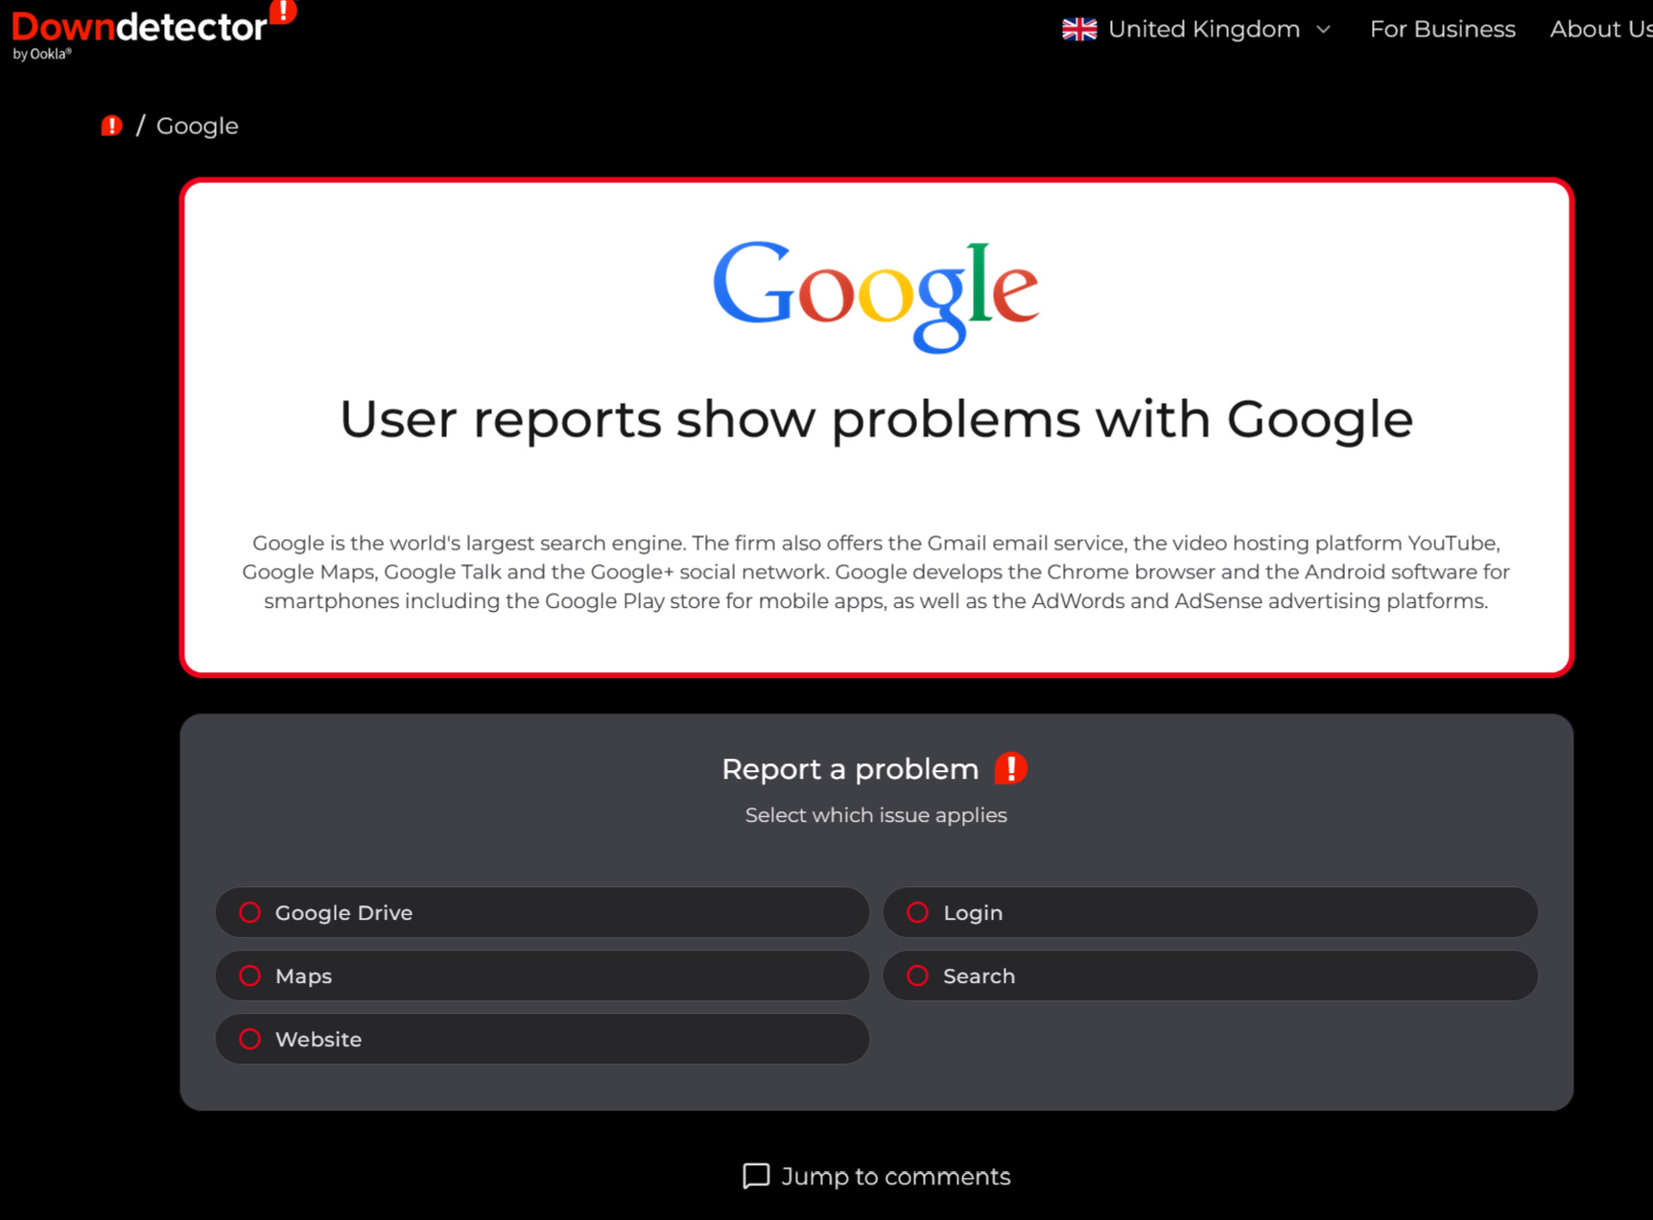Image resolution: width=1653 pixels, height=1220 pixels.
Task: Open the About Us menu item
Action: pyautogui.click(x=1601, y=30)
